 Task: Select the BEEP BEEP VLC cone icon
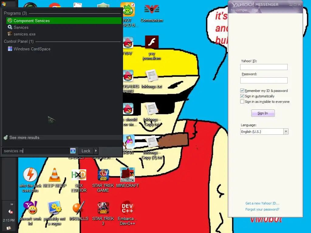(55, 177)
